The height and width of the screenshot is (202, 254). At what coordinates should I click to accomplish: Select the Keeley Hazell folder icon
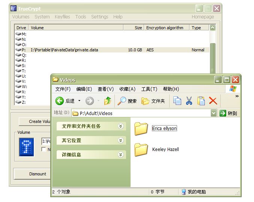141,150
